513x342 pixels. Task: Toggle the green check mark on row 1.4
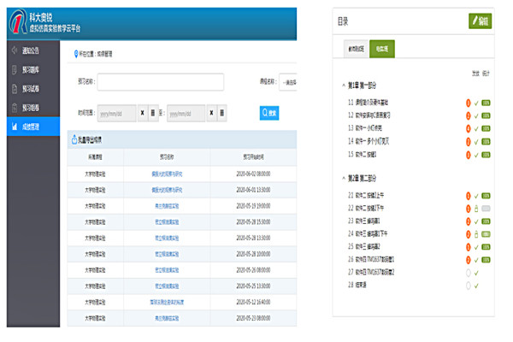pyautogui.click(x=476, y=142)
